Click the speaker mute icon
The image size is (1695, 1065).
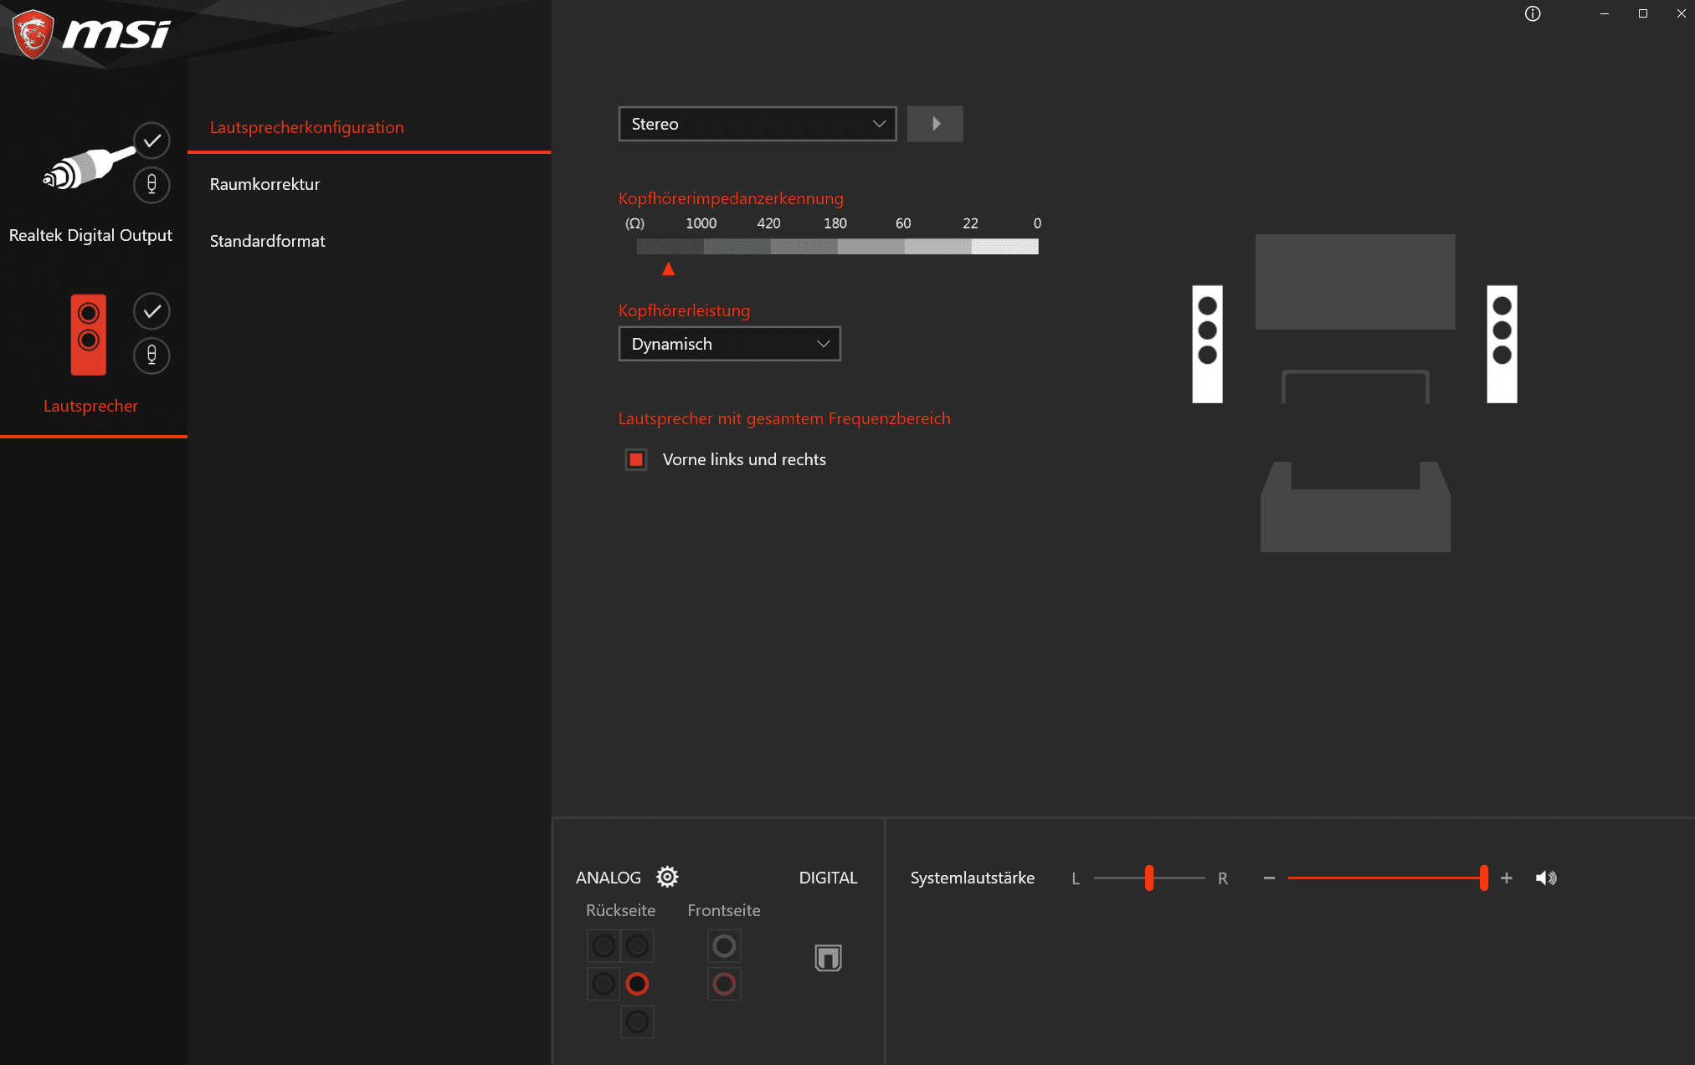(1545, 878)
